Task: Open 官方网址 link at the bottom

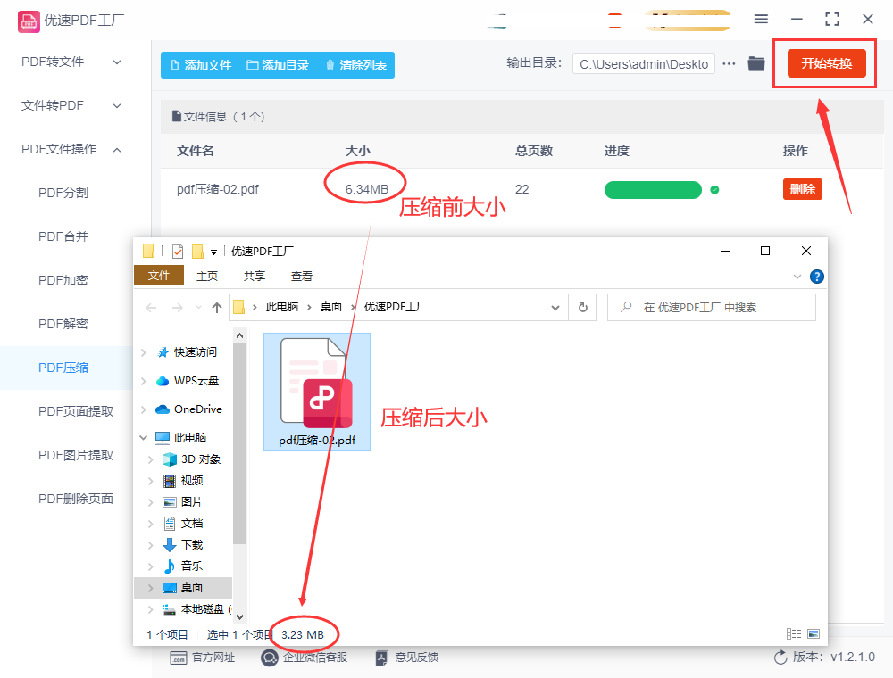Action: pyautogui.click(x=203, y=657)
